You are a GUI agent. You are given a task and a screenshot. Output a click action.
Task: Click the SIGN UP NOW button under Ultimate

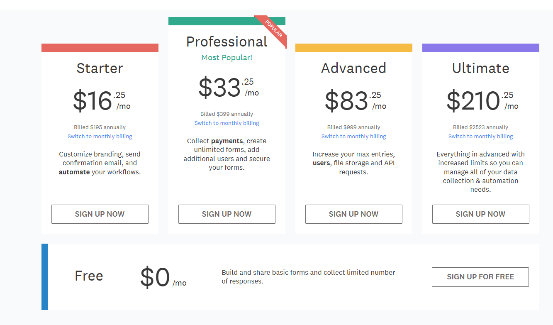(480, 214)
